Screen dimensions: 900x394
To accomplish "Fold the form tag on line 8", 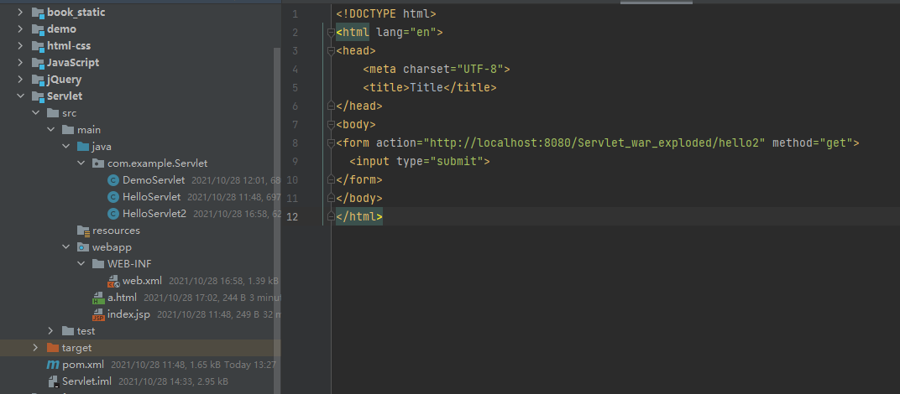I will tap(331, 143).
